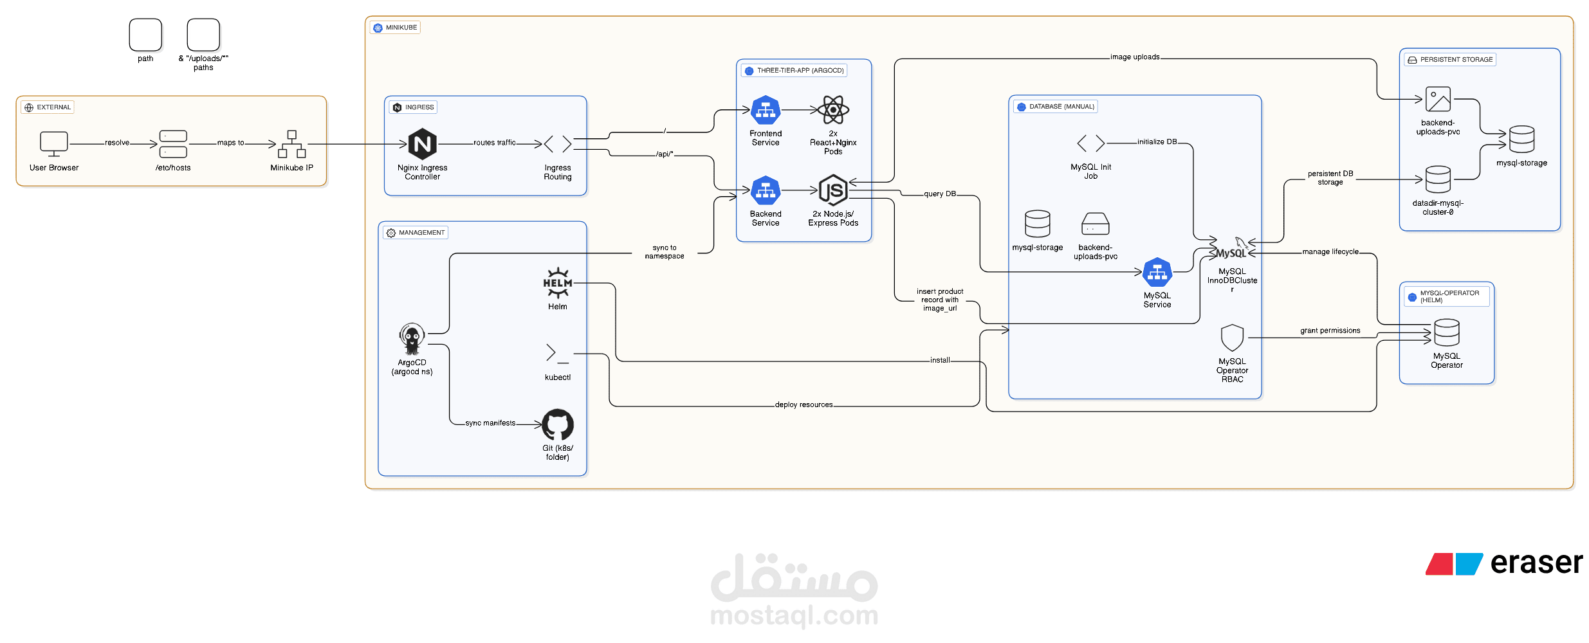The width and height of the screenshot is (1589, 643).
Task: Select the 'persistent DB storage' connector label
Action: click(1330, 178)
